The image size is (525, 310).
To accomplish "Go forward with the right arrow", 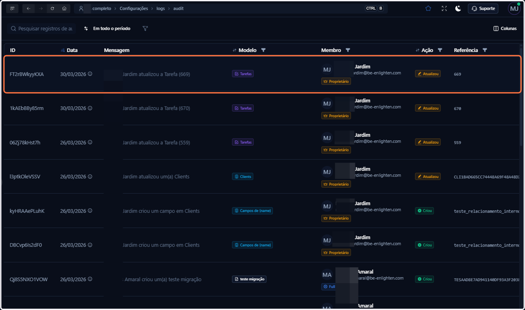I will [x=41, y=8].
